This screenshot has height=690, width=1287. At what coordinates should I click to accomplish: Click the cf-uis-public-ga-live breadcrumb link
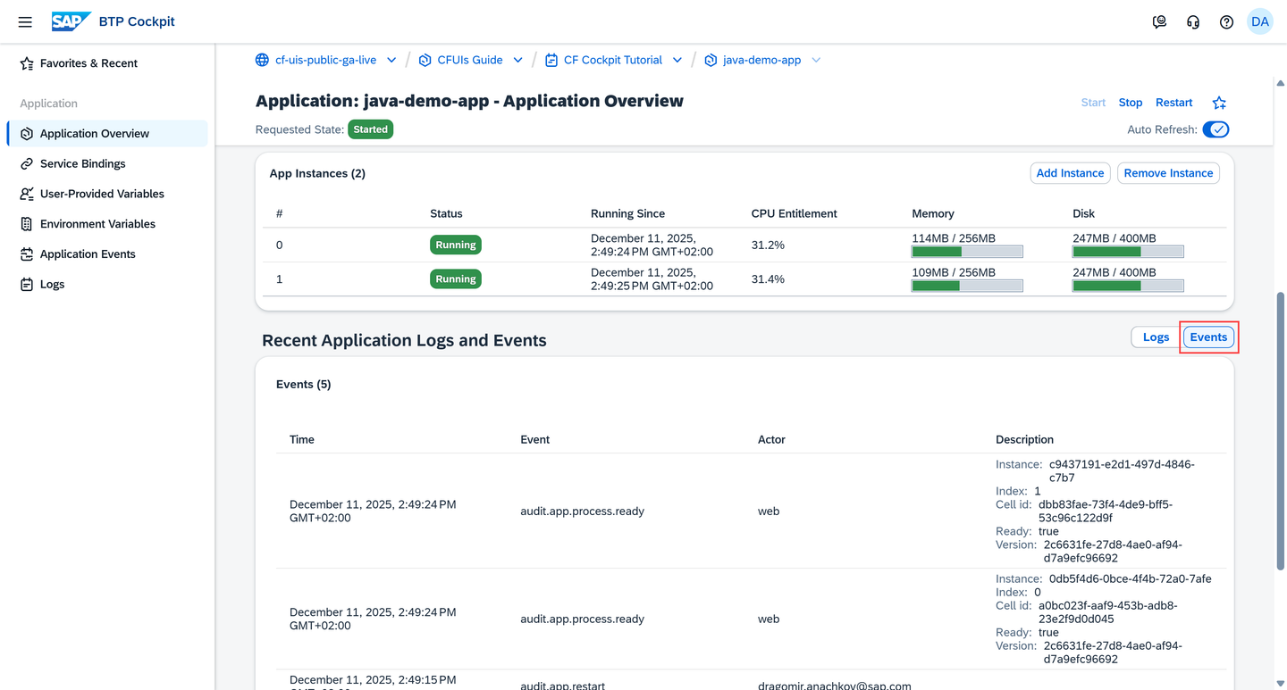[x=325, y=60]
